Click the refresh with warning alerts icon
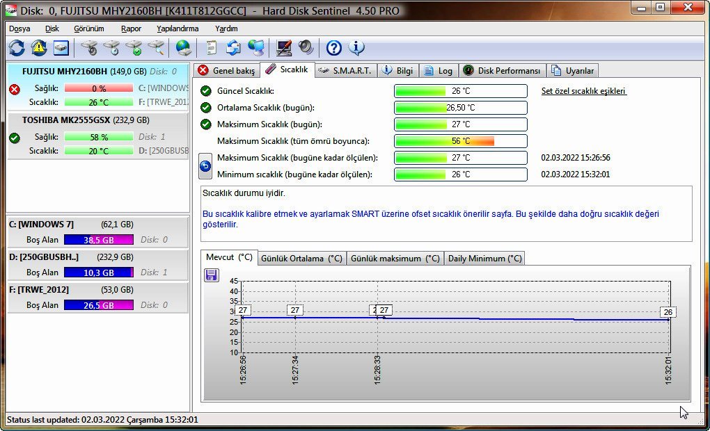 point(39,47)
